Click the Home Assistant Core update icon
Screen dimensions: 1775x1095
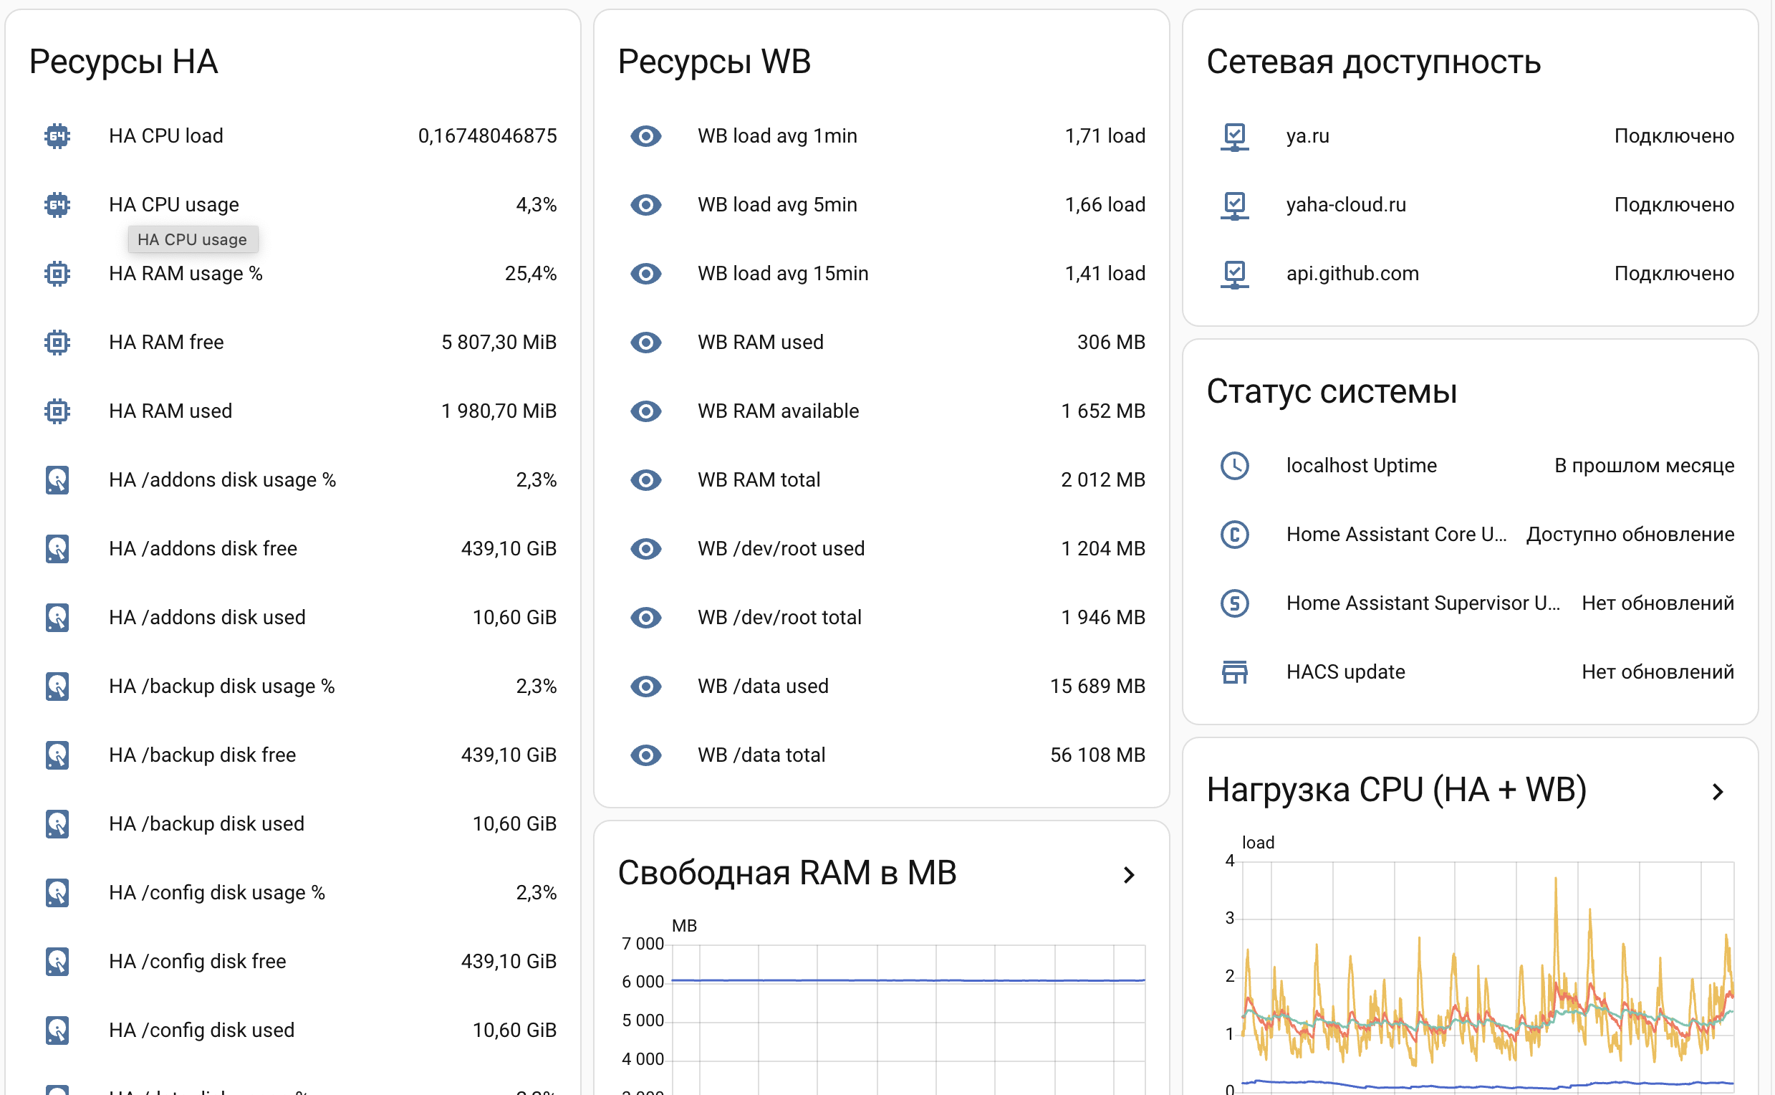pyautogui.click(x=1234, y=535)
